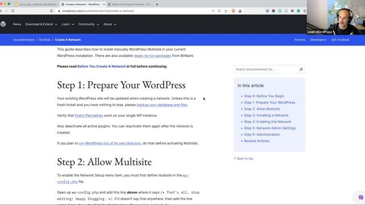Switch to Before You Create A Network tab

(129, 5)
